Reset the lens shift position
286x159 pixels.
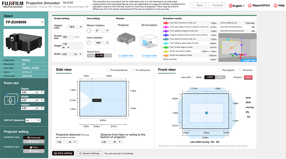click(248, 77)
